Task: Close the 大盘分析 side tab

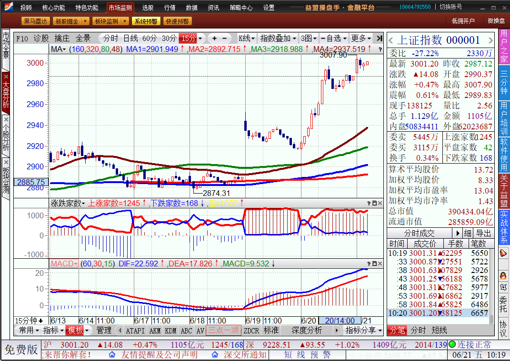Action: [x=6, y=77]
